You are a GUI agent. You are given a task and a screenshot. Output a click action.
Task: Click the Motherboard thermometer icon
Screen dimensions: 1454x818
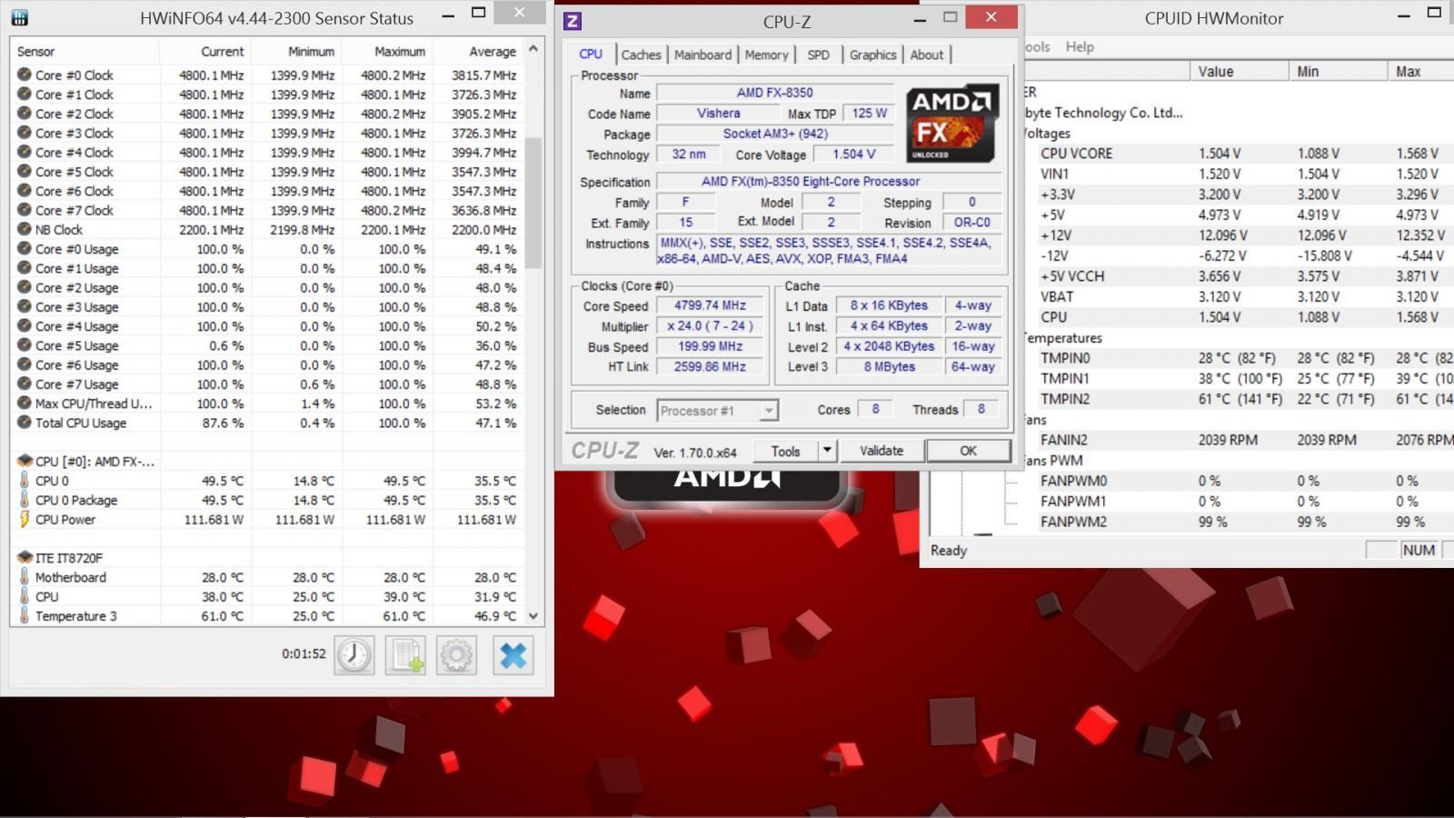point(25,577)
